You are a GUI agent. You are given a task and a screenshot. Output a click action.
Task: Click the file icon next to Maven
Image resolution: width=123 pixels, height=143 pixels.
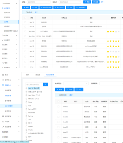26,126
